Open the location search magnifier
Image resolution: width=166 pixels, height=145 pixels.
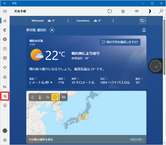click(161, 11)
